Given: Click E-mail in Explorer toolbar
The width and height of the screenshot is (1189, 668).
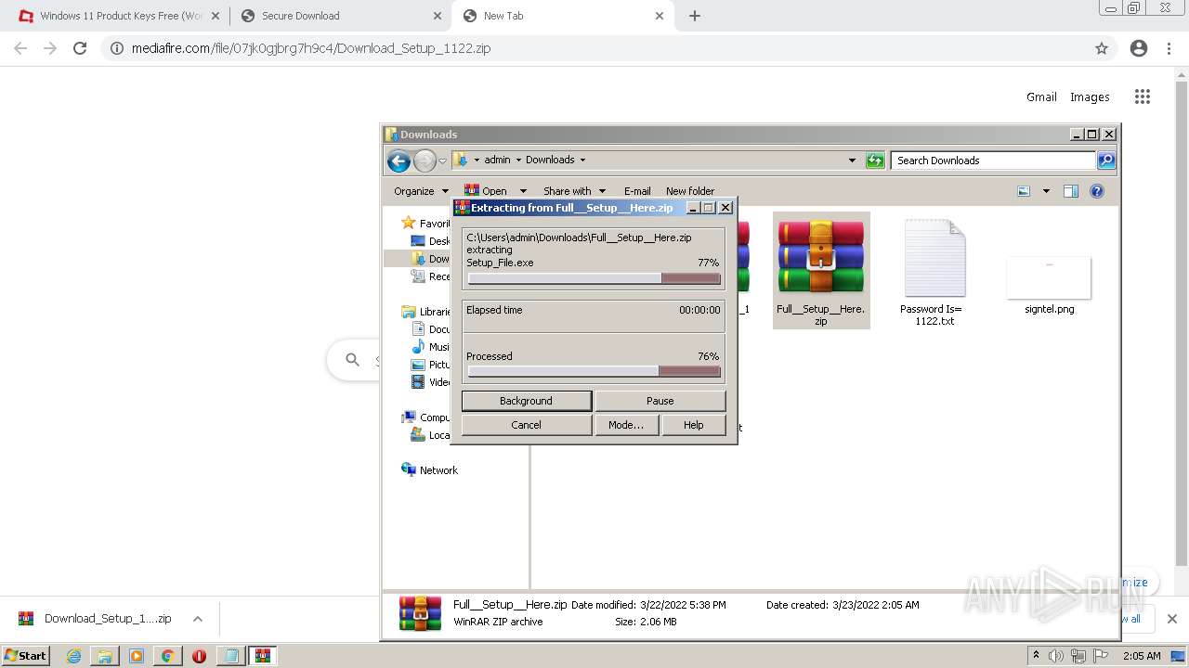Looking at the screenshot, I should [x=637, y=191].
